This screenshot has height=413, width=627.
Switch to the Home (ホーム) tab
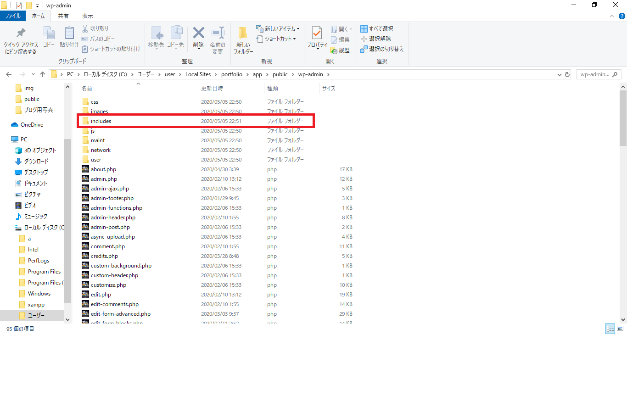[39, 16]
